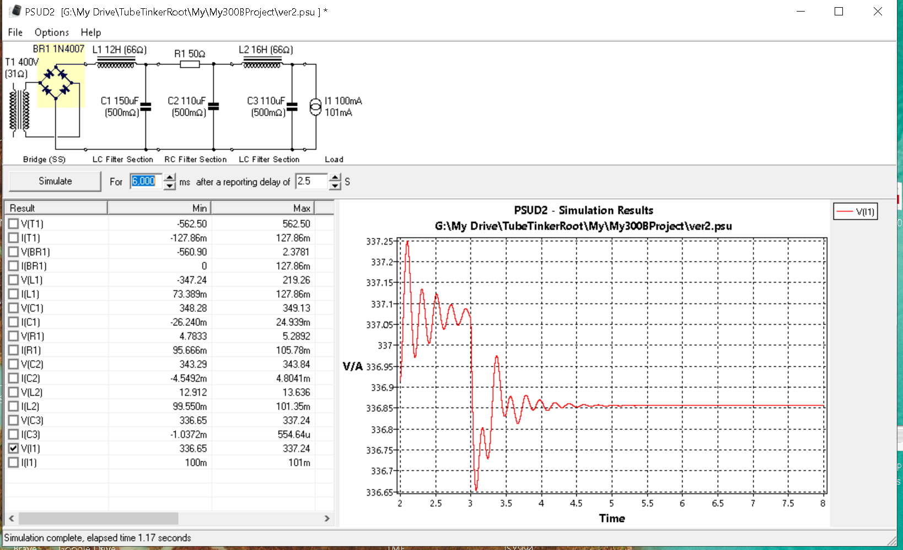
Task: Increase reporting delay with up arrow
Action: 335,177
